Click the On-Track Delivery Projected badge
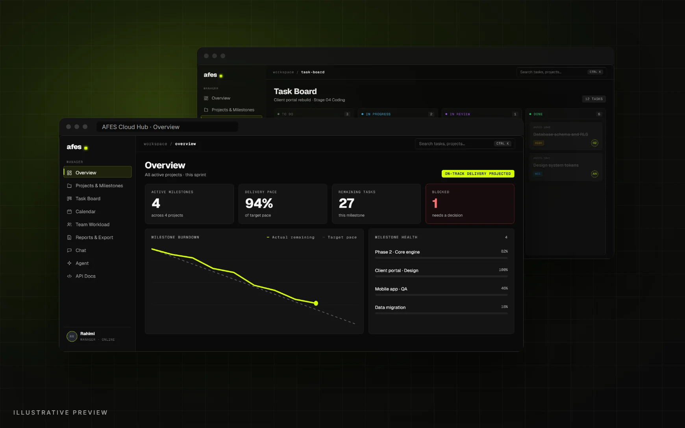Screen dimensions: 685x428 tap(478, 173)
